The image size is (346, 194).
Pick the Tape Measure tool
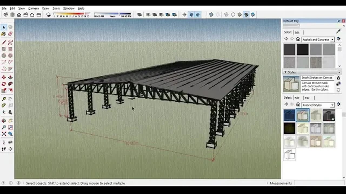pyautogui.click(x=4, y=99)
